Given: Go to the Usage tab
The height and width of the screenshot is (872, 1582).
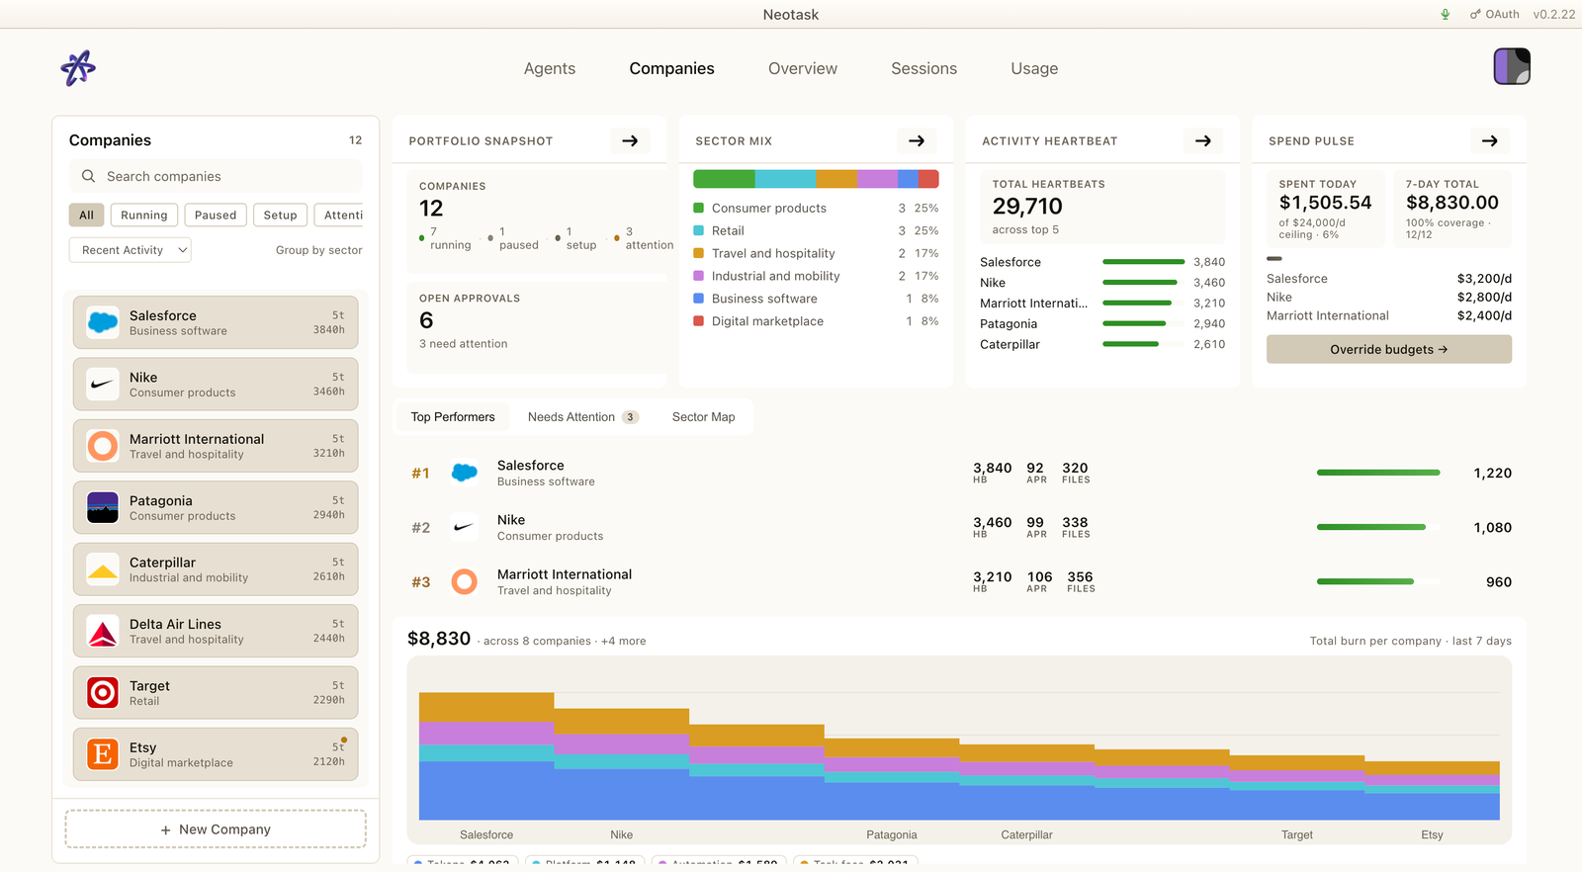Looking at the screenshot, I should [1034, 68].
